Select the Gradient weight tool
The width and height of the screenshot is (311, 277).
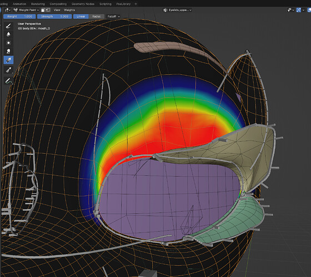pyautogui.click(x=8, y=60)
